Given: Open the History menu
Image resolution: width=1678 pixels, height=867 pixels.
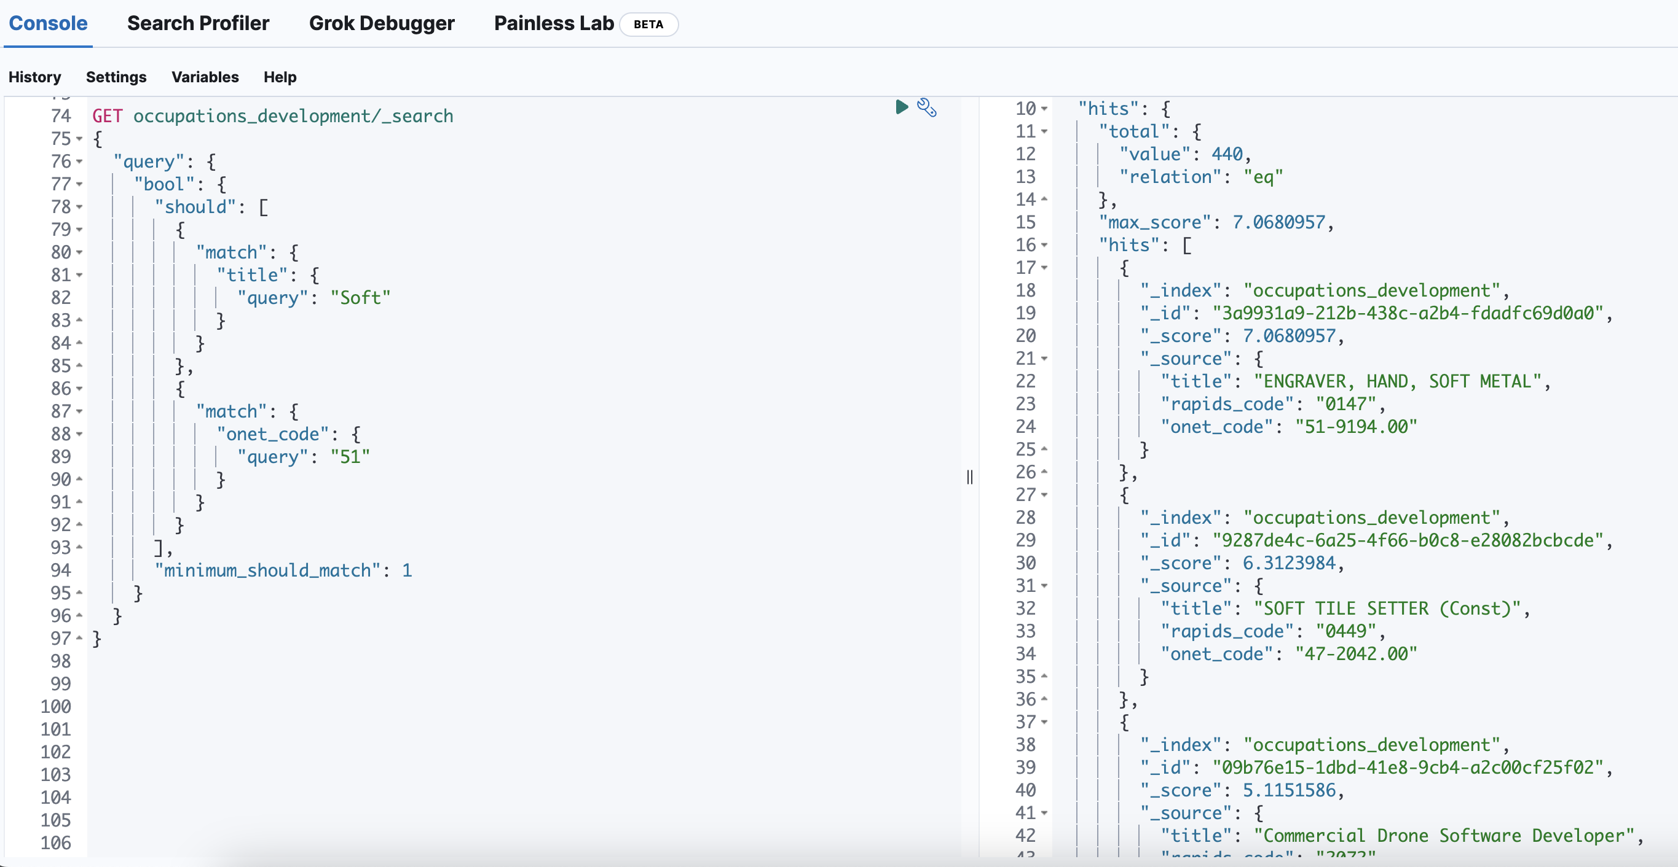Looking at the screenshot, I should pos(33,76).
